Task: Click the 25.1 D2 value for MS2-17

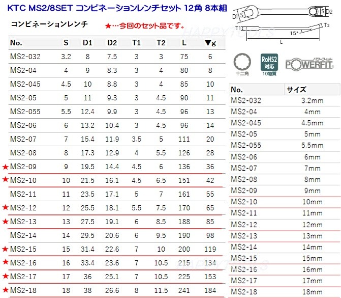Action: click(x=112, y=277)
